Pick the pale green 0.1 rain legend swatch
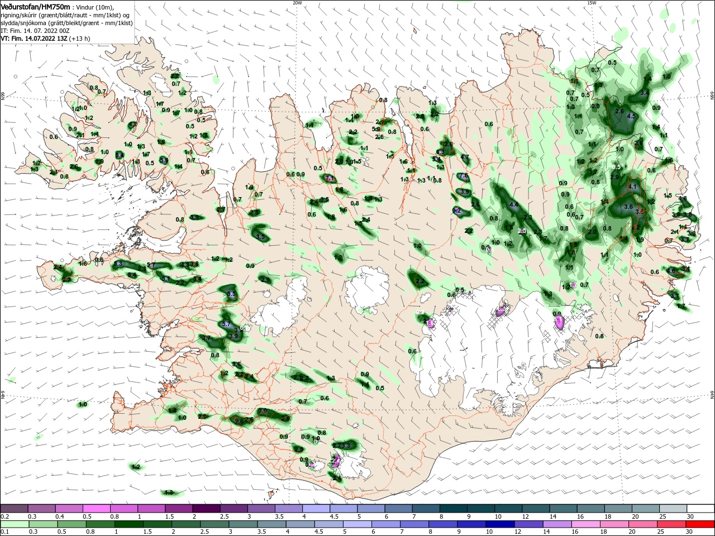 pos(15,524)
